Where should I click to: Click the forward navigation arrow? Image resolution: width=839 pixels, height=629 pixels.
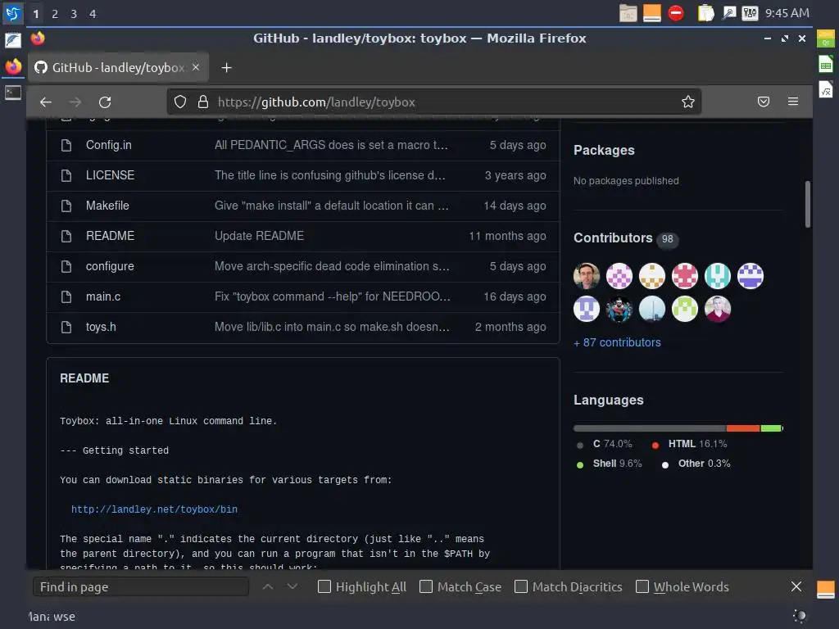coord(75,102)
